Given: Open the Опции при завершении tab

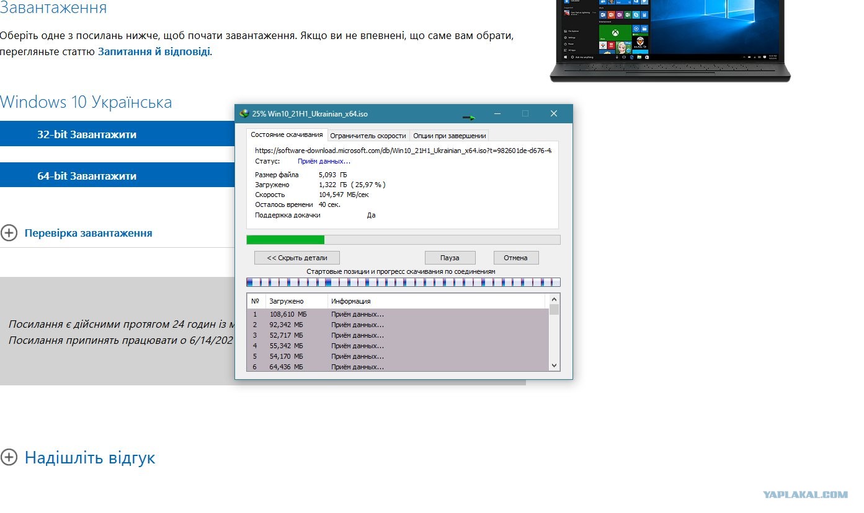Looking at the screenshot, I should click(450, 136).
